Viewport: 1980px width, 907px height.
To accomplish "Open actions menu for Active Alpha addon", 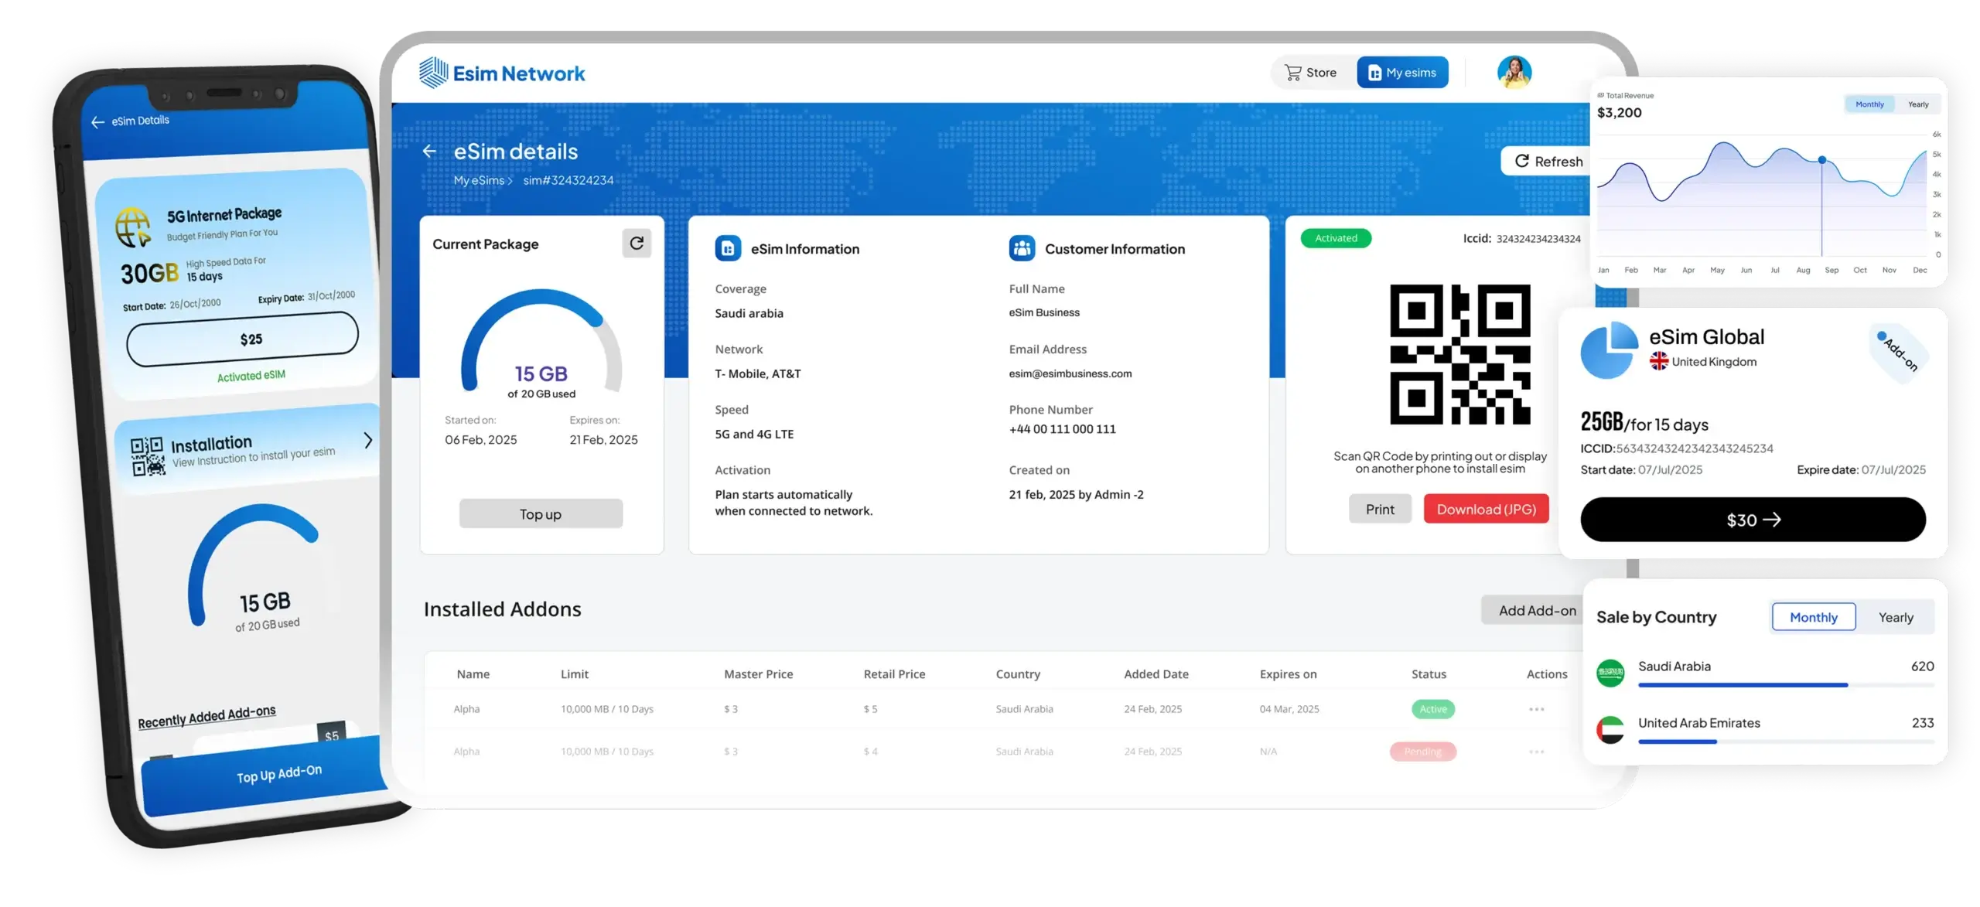I will point(1536,709).
